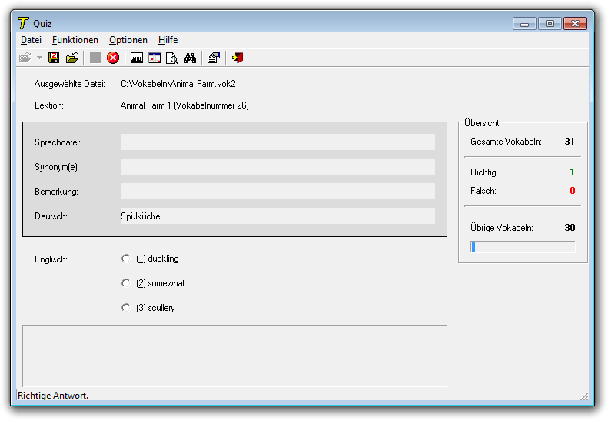Open the Funktionen menu
The width and height of the screenshot is (608, 421).
[75, 40]
